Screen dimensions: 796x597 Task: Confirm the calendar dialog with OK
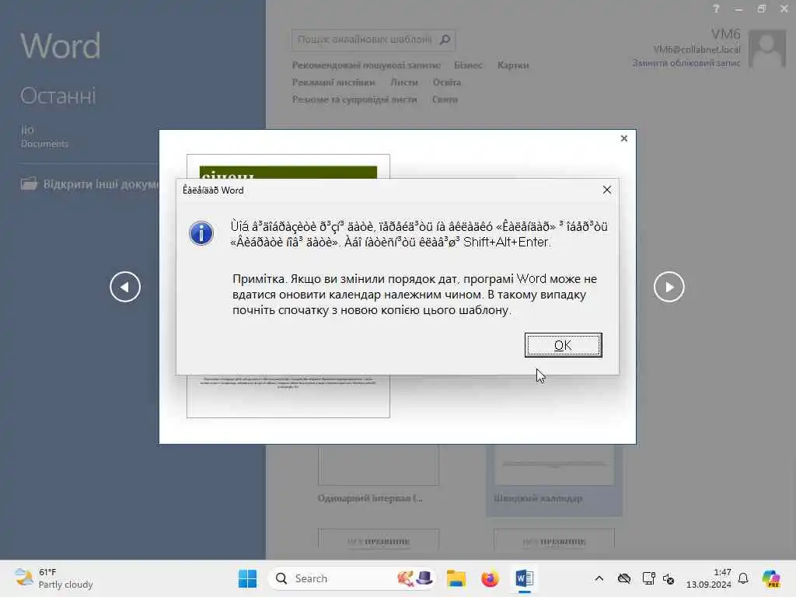coord(563,345)
